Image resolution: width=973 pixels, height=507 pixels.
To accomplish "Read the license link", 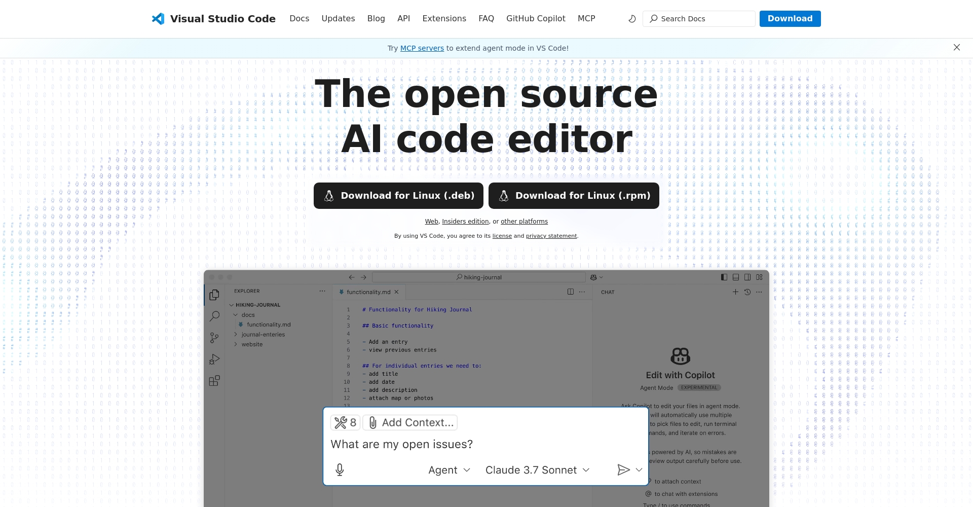I will coord(502,236).
